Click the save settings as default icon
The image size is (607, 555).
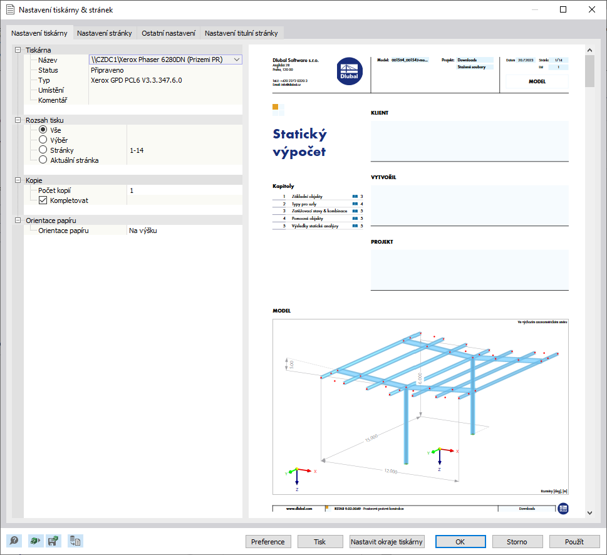[53, 541]
